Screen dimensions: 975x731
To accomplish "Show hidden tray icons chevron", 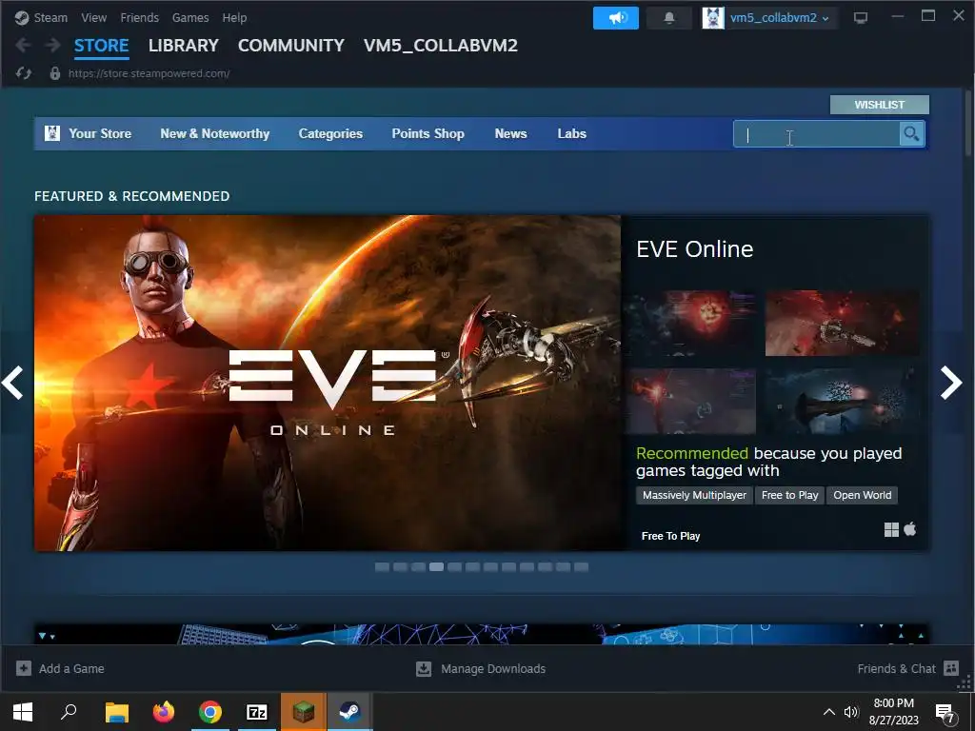I will (x=829, y=712).
